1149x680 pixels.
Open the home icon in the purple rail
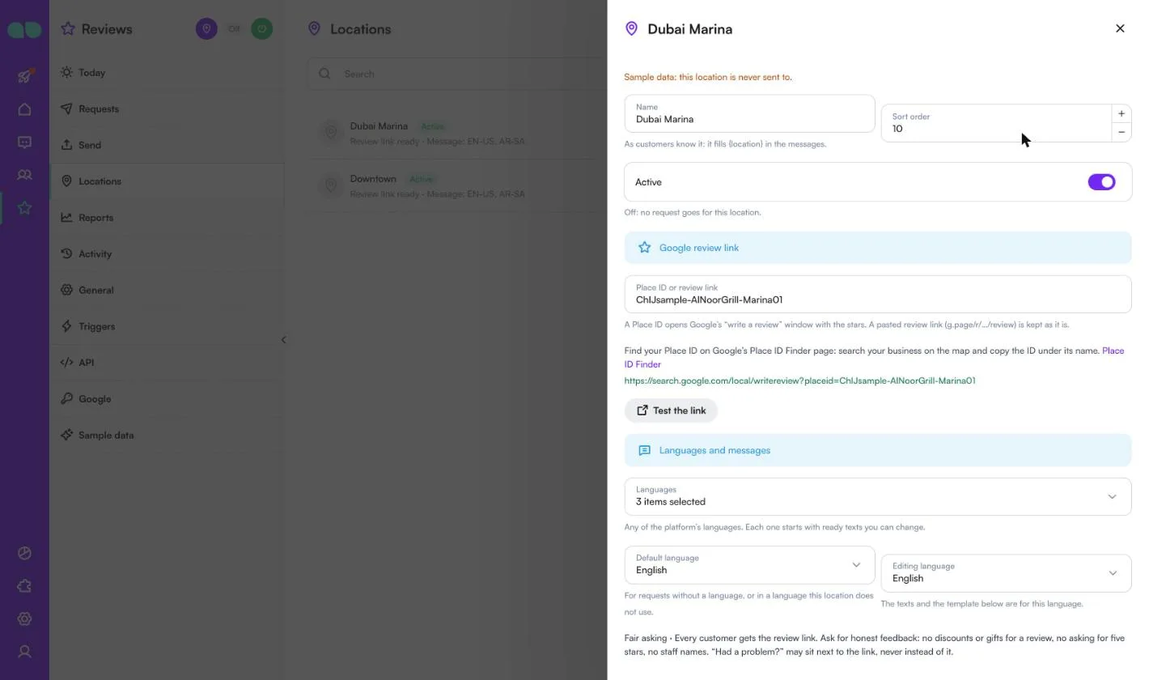(x=24, y=109)
